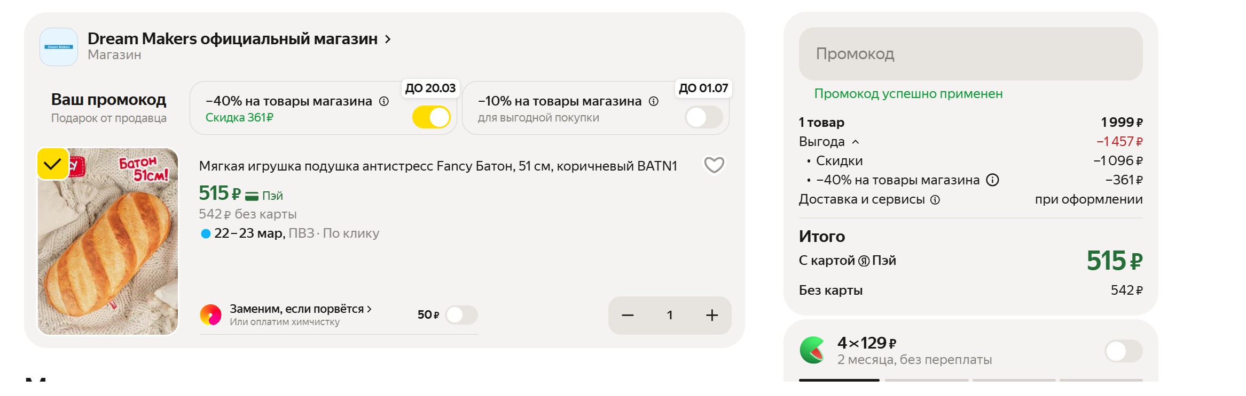Enable the −10% store promo toggle
Image resolution: width=1246 pixels, height=396 pixels.
[703, 117]
